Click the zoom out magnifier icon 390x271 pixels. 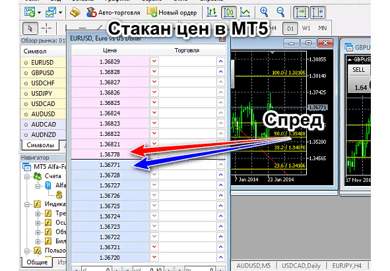point(280,12)
